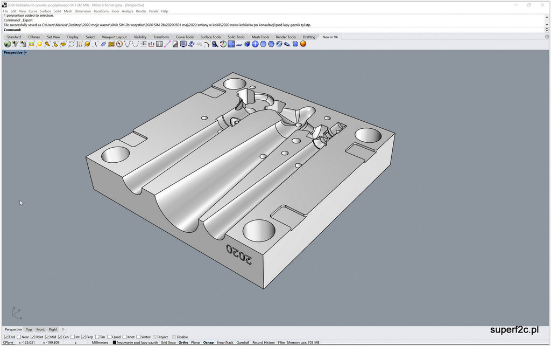The image size is (551, 346).
Task: Click the monitor display icon in toolbar
Action: tap(183, 44)
